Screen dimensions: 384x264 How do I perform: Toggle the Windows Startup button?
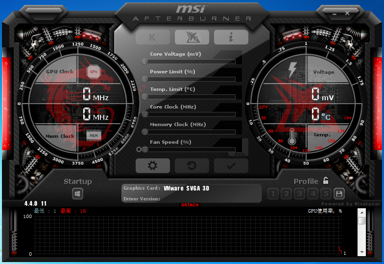(x=77, y=194)
